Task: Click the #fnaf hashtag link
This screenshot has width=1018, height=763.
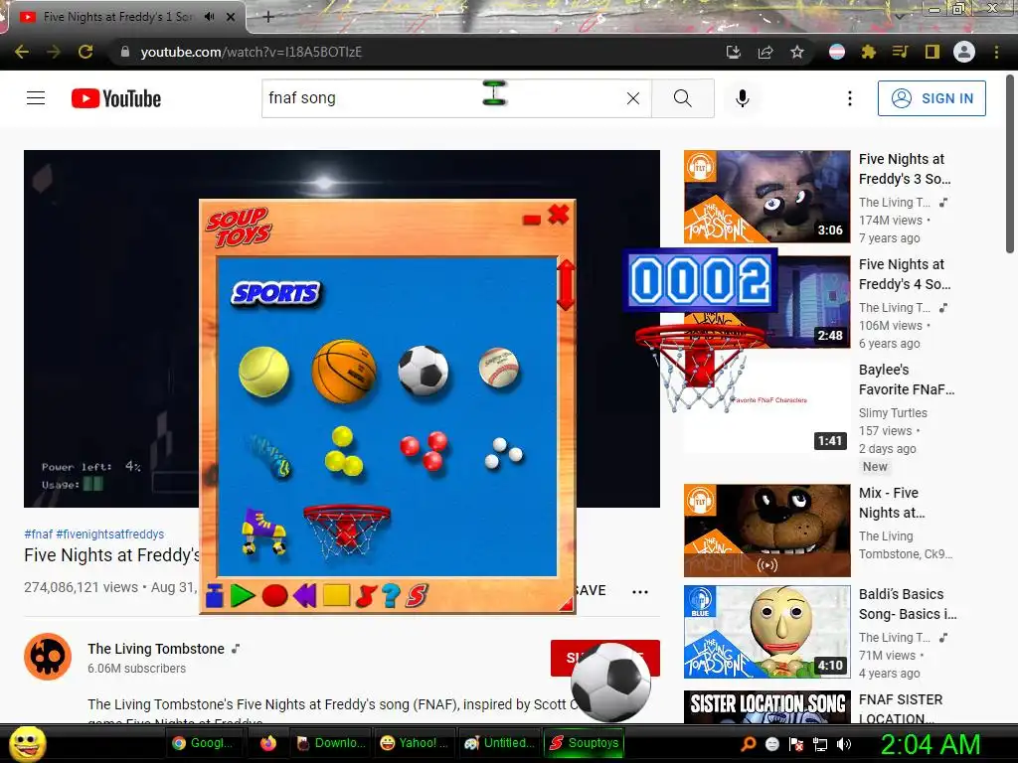Action: 39,534
